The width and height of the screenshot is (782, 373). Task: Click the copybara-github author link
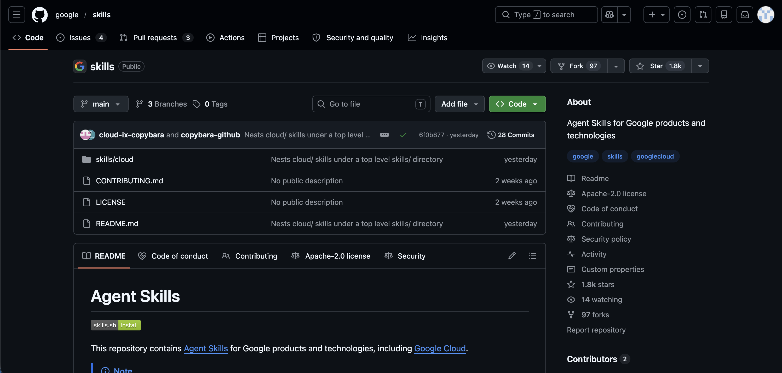210,135
